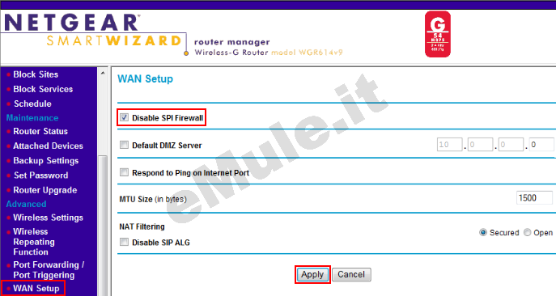The height and width of the screenshot is (296, 556).
Task: Click the sidebar scrollbar thumb
Action: coord(103,225)
